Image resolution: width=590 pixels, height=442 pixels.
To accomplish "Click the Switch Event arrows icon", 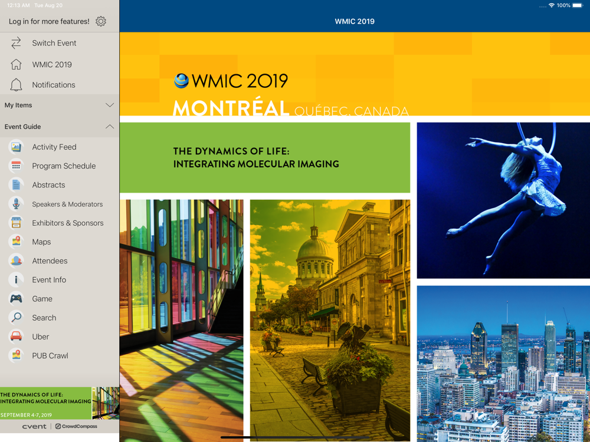I will coord(16,43).
